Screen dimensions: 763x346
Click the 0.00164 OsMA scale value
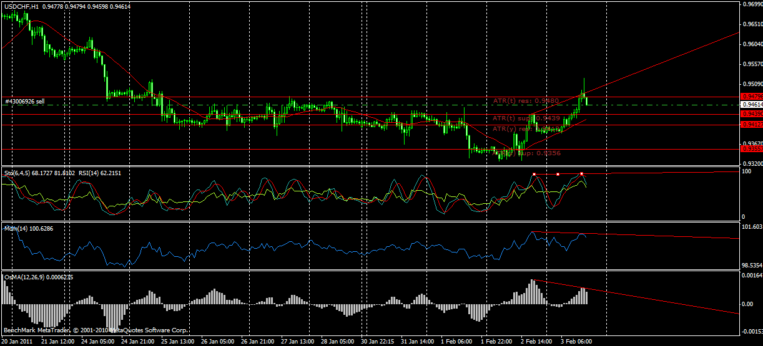752,275
